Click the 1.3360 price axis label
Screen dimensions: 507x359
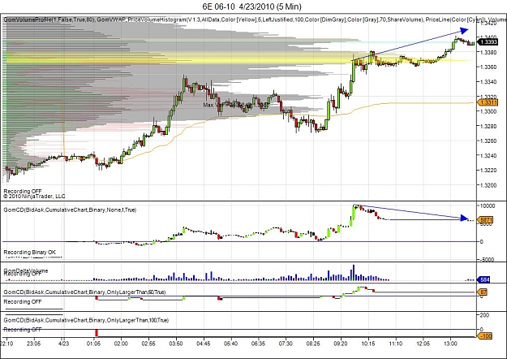pyautogui.click(x=488, y=67)
